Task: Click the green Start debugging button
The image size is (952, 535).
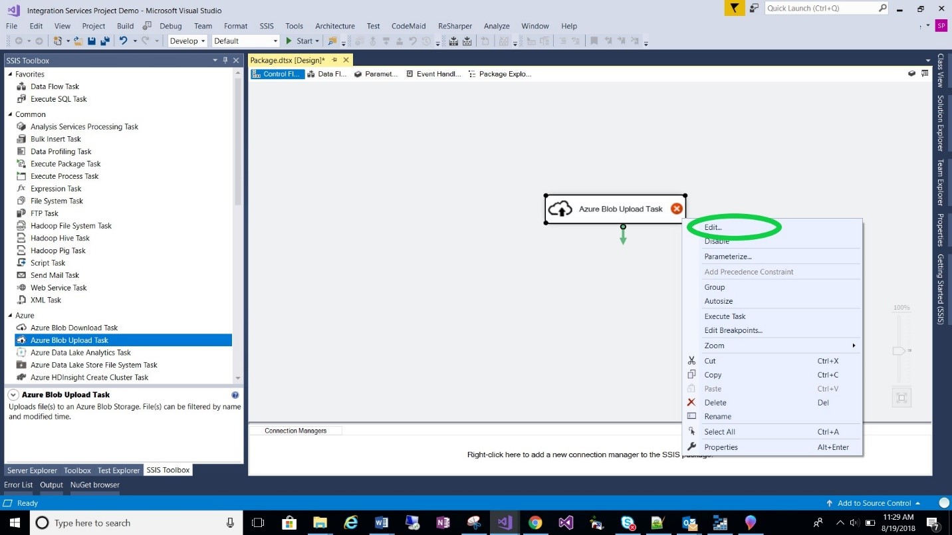Action: (299, 41)
